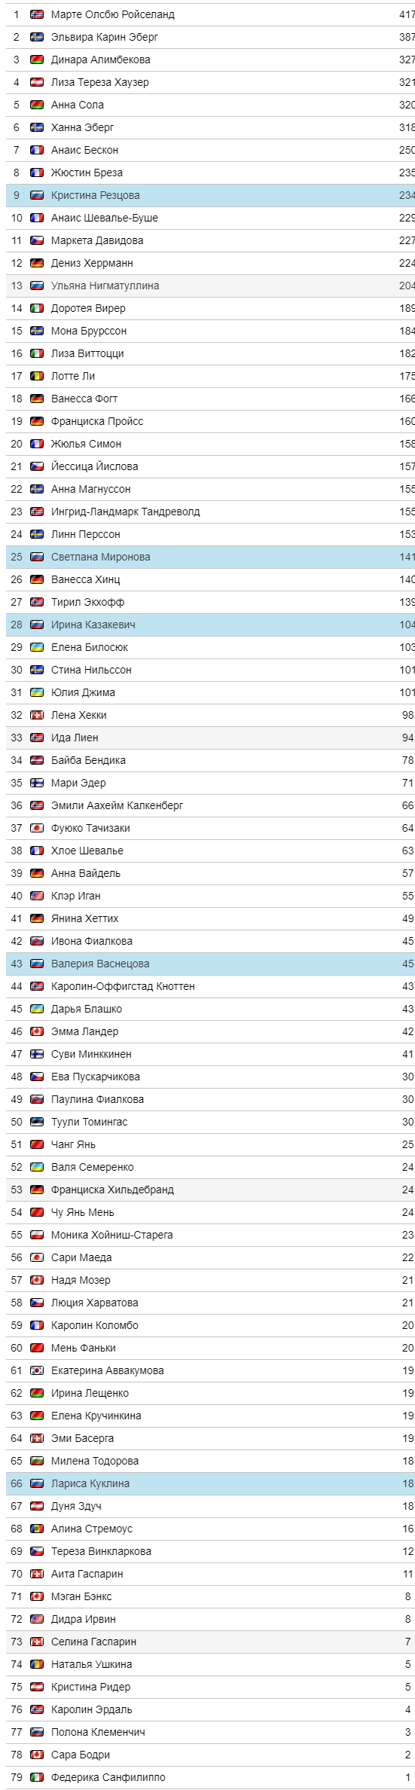
Task: Open Франциска Хильдебранд entry
Action: [112, 1190]
